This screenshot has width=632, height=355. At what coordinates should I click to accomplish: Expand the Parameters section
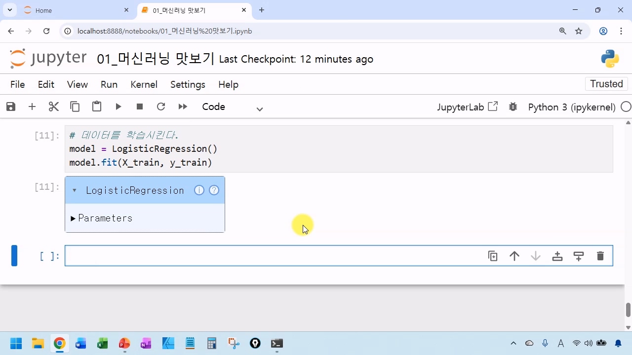[x=102, y=218]
